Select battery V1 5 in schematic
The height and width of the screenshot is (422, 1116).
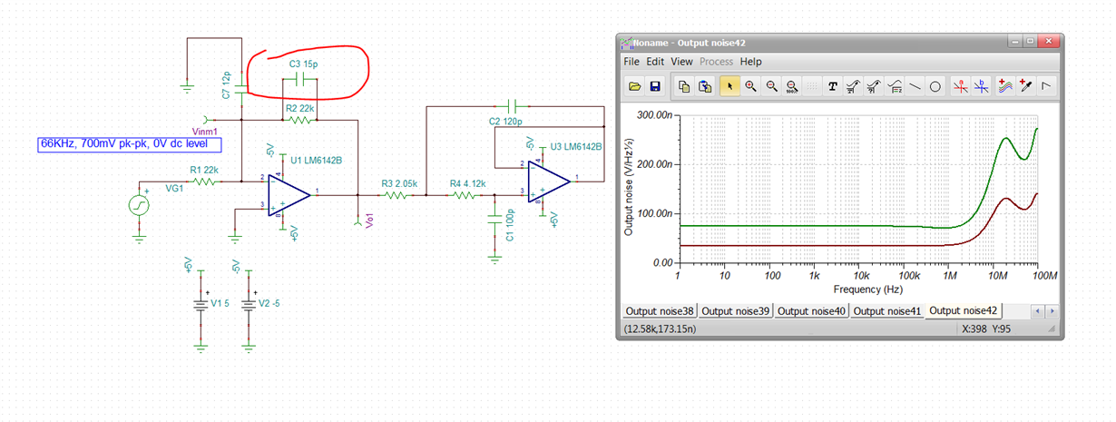click(201, 304)
